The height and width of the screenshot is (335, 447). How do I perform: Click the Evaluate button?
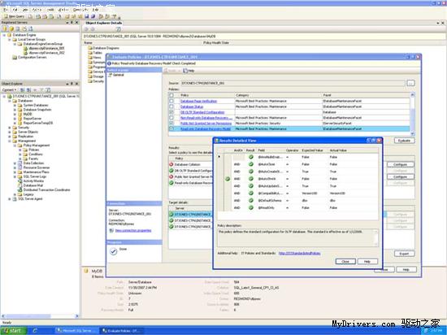click(404, 141)
